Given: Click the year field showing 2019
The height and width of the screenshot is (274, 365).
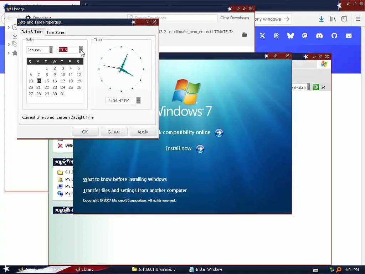Looking at the screenshot, I should tap(68, 50).
